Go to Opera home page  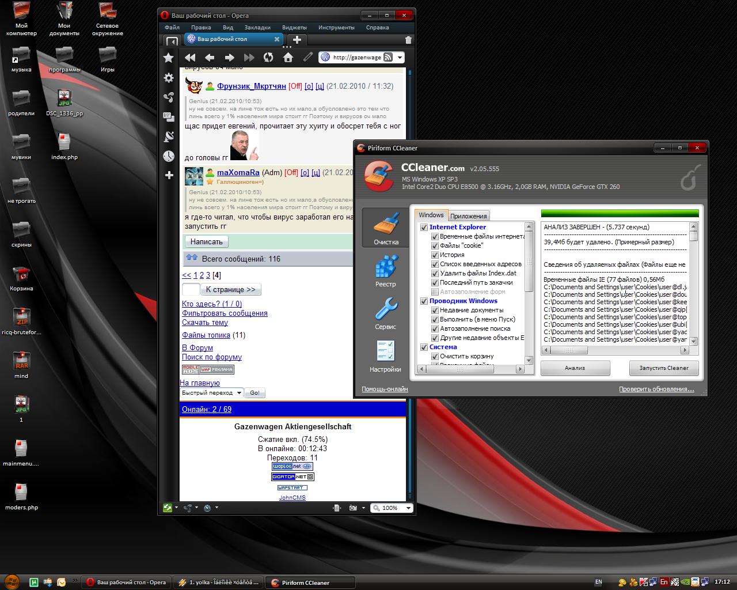point(288,57)
